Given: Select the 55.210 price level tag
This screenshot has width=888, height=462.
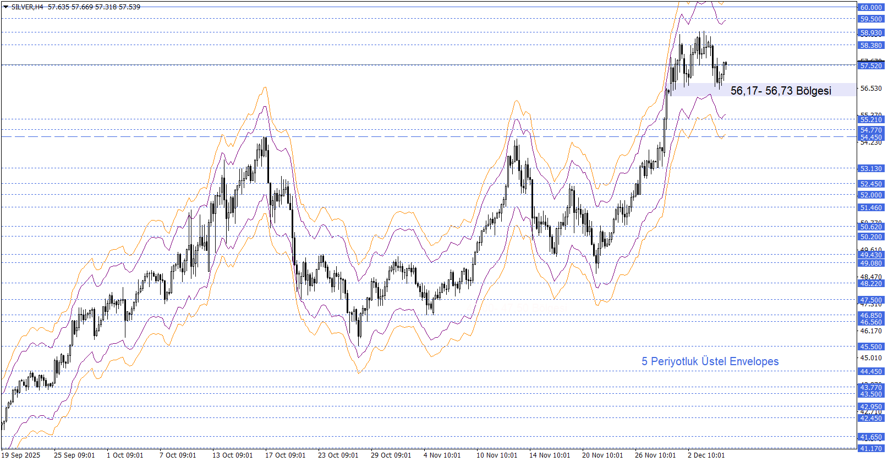Looking at the screenshot, I should (x=871, y=120).
